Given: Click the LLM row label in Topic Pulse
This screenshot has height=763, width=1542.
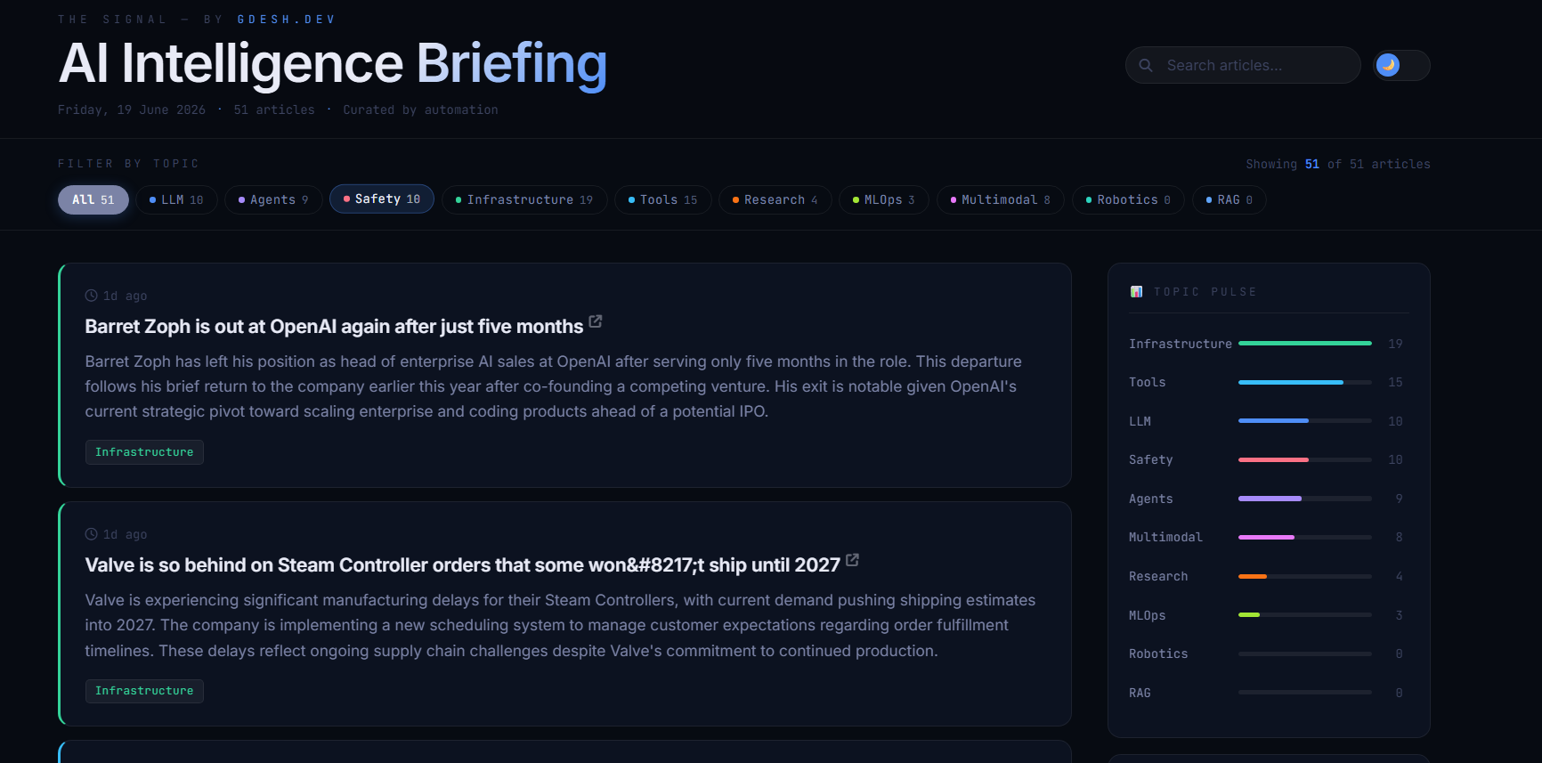Looking at the screenshot, I should click(1140, 421).
